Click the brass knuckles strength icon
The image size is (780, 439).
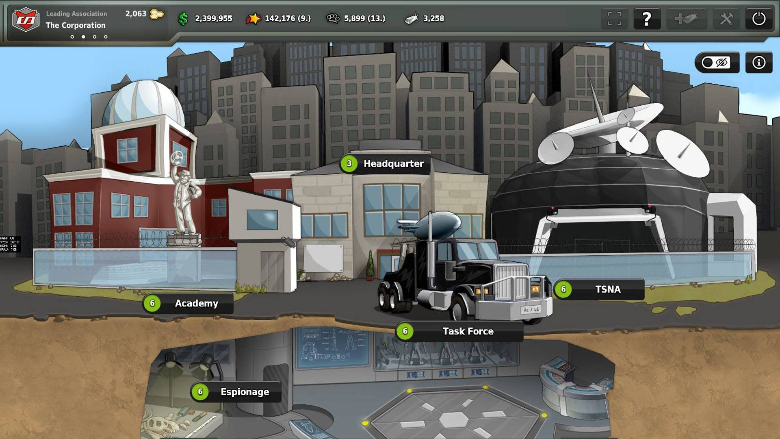(x=333, y=18)
